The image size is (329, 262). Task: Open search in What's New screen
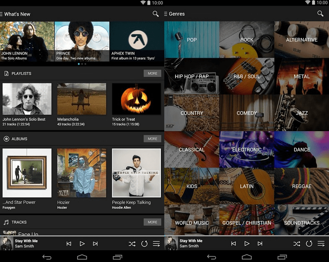tap(155, 14)
